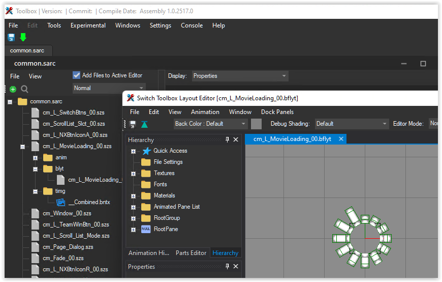Collapse the blyt folder node
442x282 pixels.
35,170
